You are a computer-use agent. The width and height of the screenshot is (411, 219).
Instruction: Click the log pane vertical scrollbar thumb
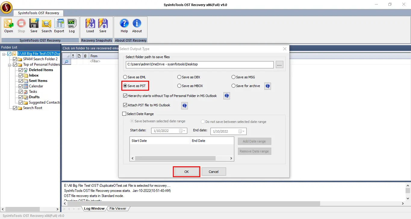tap(408, 191)
